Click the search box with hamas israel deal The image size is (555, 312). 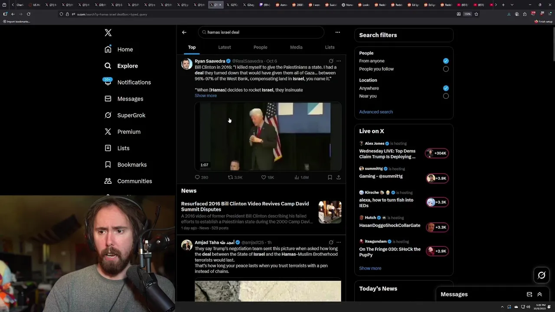[261, 32]
